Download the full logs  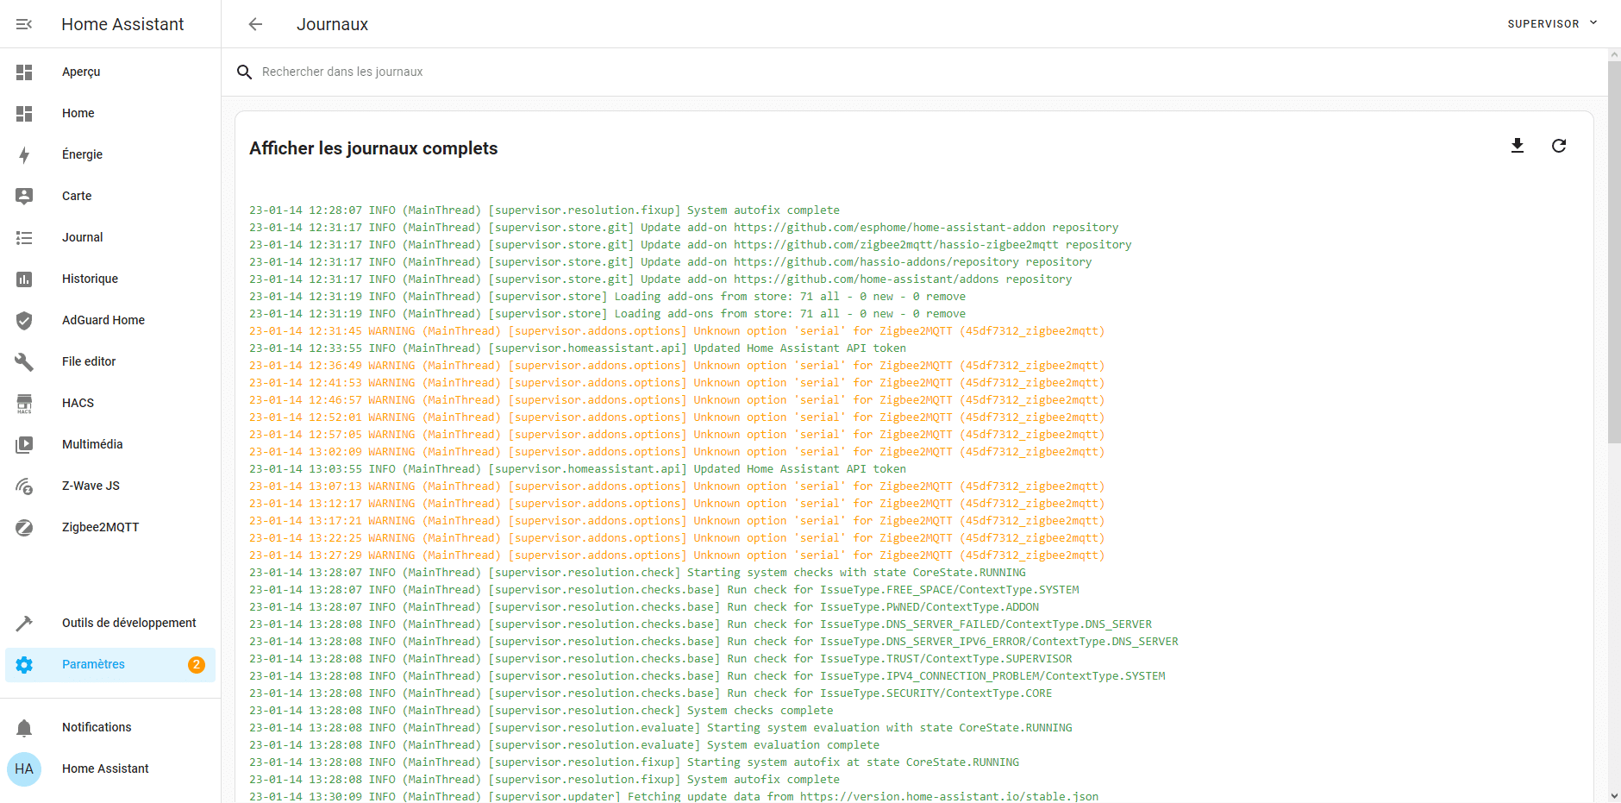point(1518,146)
